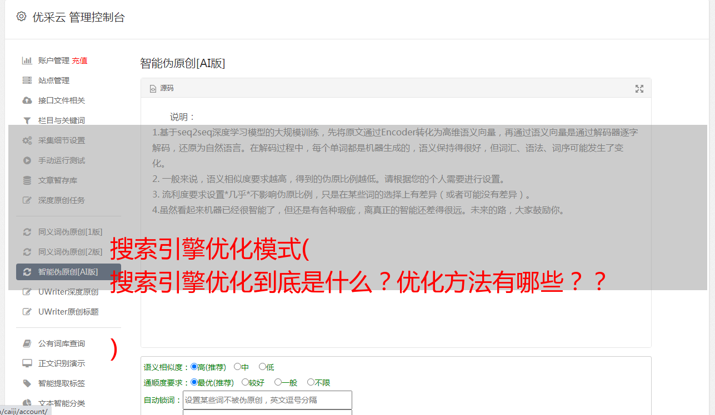Select 不限 fluency requirement
The height and width of the screenshot is (415, 715).
click(311, 382)
